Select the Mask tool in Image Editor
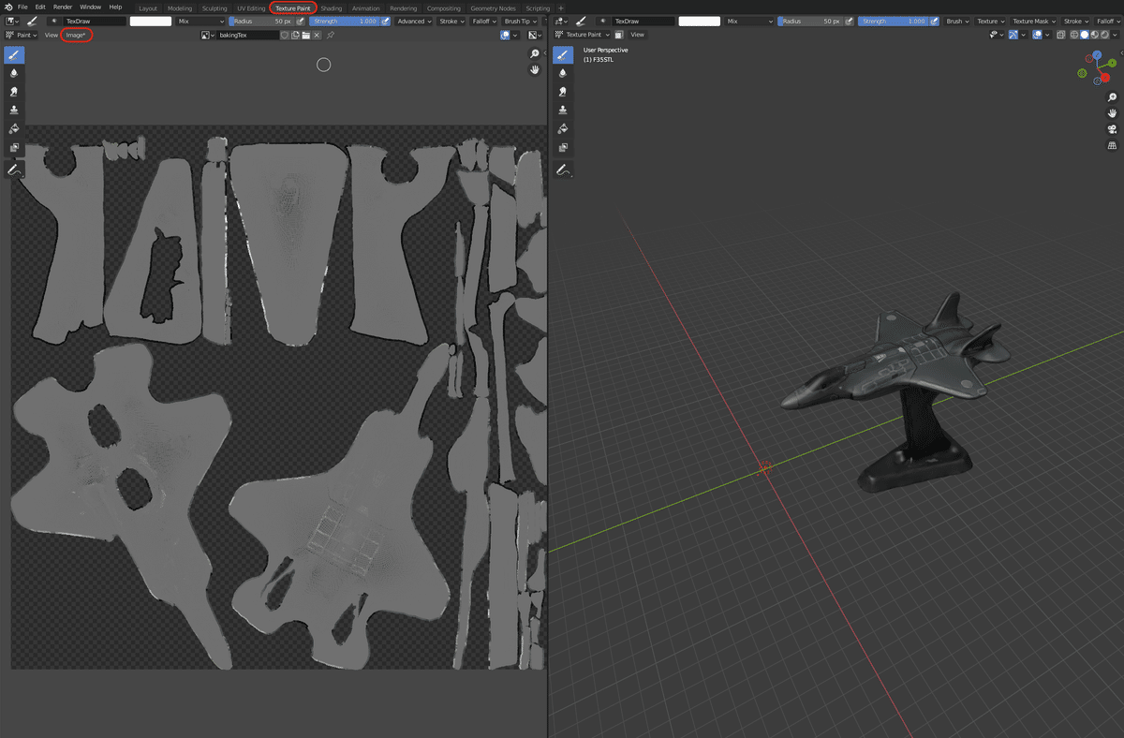Viewport: 1124px width, 738px height. tap(14, 148)
